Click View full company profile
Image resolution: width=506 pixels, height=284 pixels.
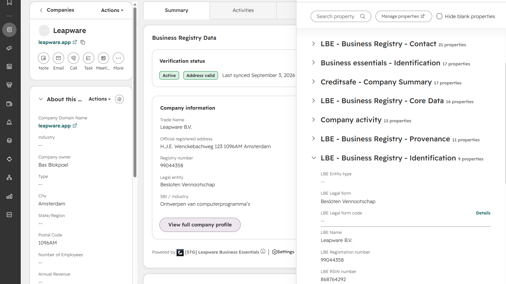coord(200,225)
